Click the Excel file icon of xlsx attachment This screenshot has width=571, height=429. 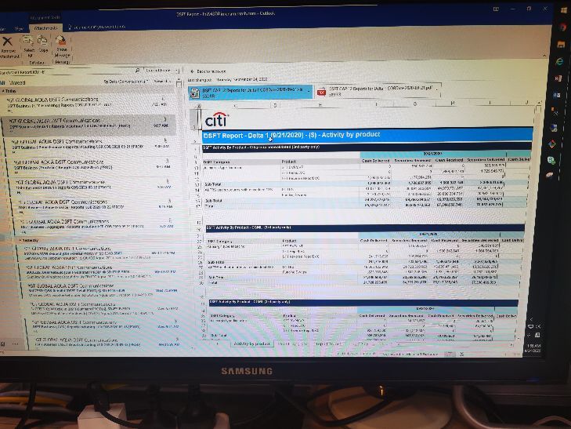pyautogui.click(x=195, y=93)
